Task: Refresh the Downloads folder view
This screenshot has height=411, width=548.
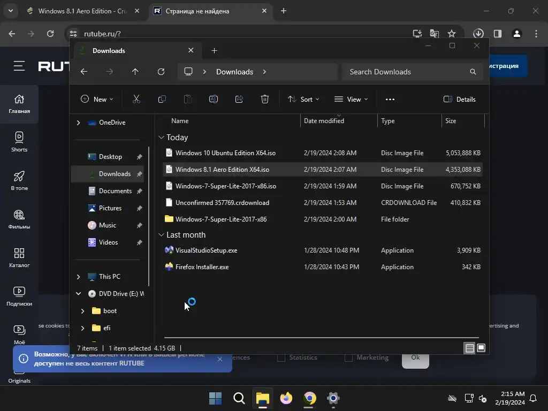Action: coord(161,72)
